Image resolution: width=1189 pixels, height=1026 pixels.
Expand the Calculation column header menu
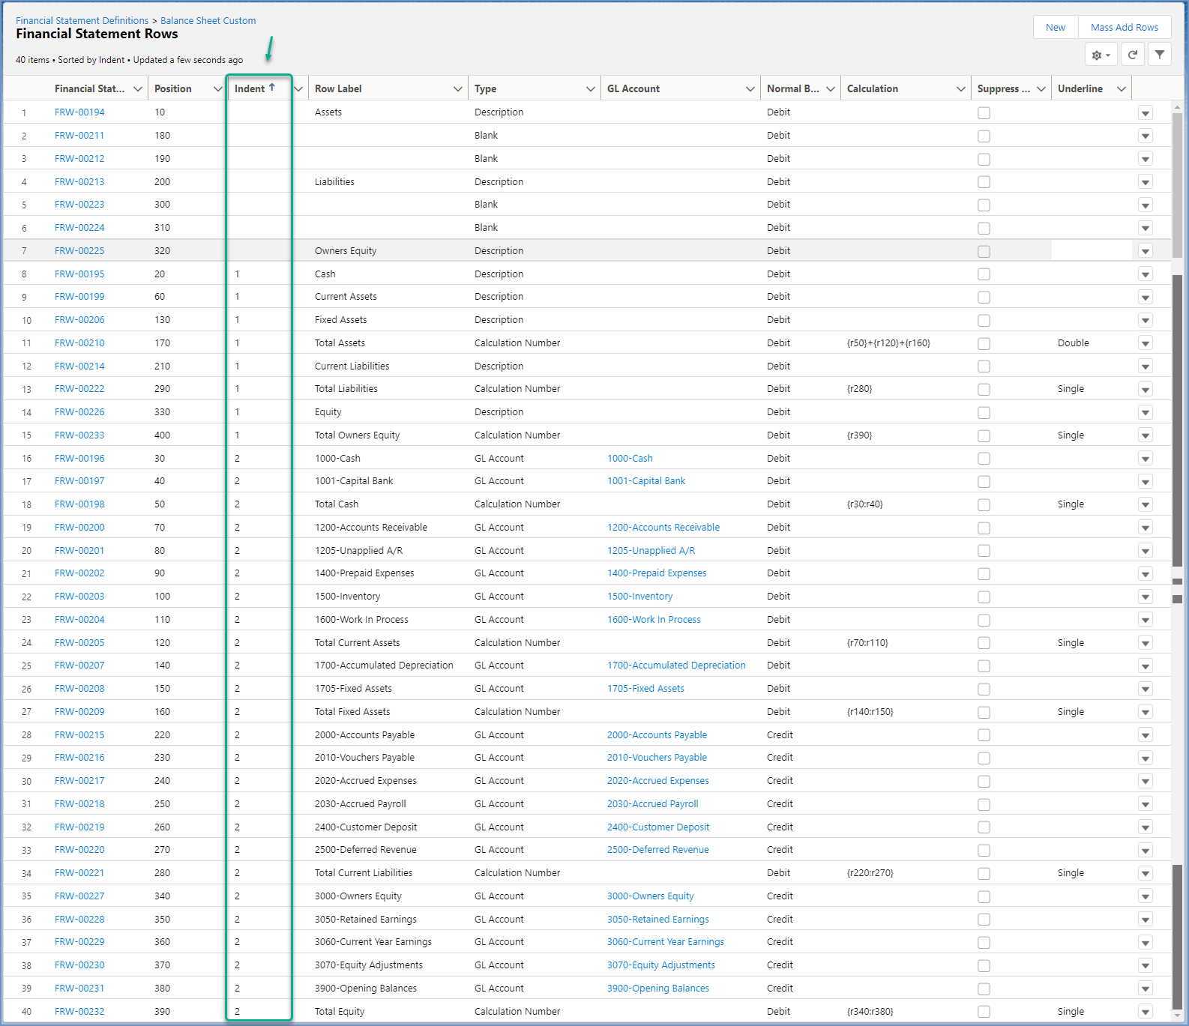click(960, 89)
